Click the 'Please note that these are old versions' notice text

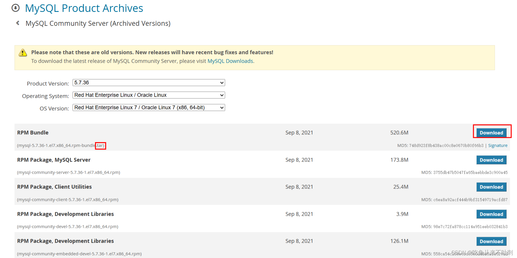click(152, 52)
